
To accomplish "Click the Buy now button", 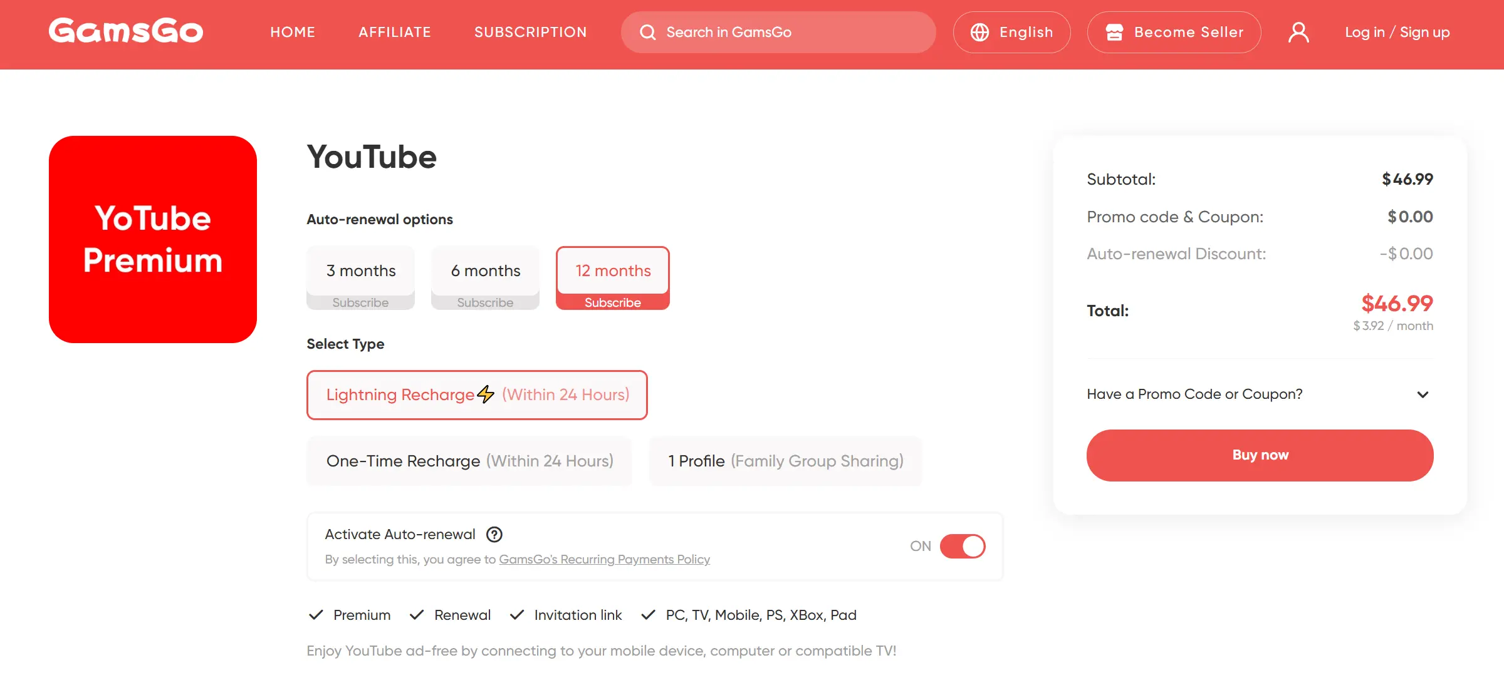I will pyautogui.click(x=1260, y=455).
